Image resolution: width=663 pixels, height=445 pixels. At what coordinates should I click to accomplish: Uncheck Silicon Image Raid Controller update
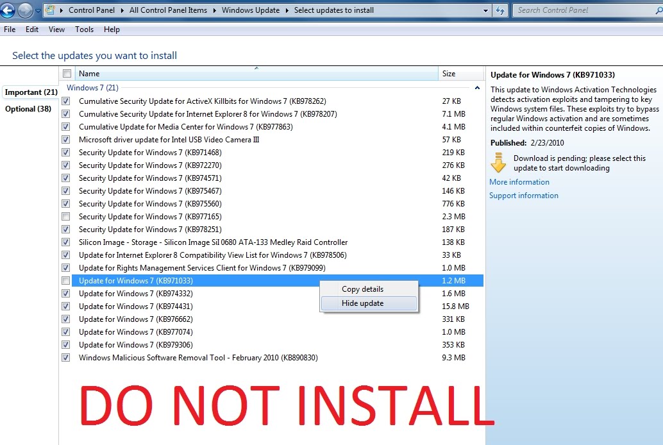pos(65,242)
